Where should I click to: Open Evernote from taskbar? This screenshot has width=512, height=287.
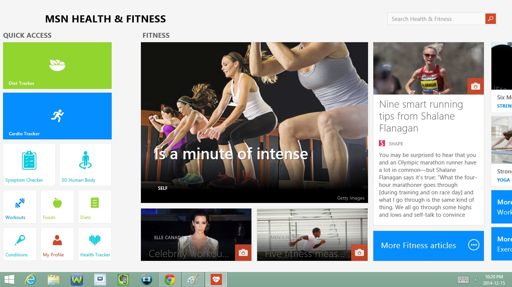pos(123,280)
